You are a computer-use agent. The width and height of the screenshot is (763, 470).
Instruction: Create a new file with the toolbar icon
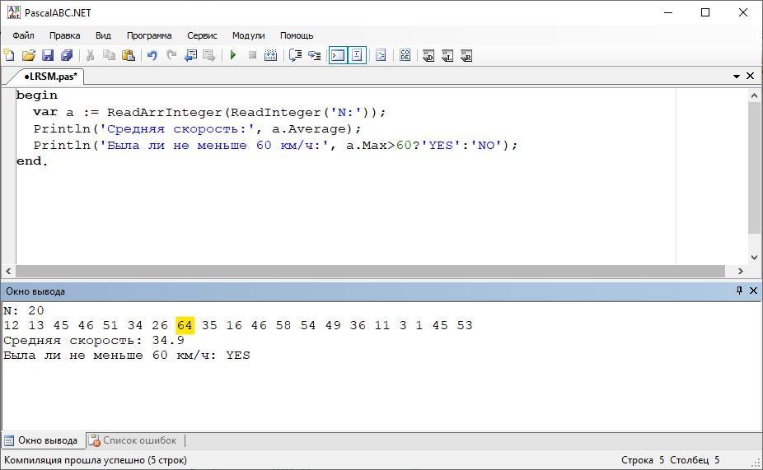[9, 55]
